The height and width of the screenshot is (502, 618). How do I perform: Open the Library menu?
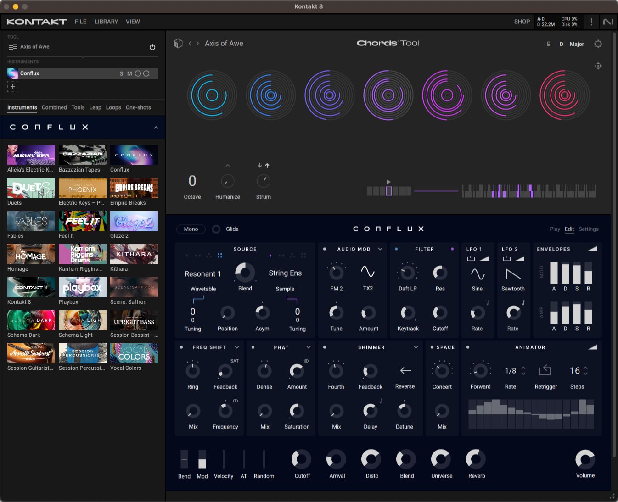(106, 22)
